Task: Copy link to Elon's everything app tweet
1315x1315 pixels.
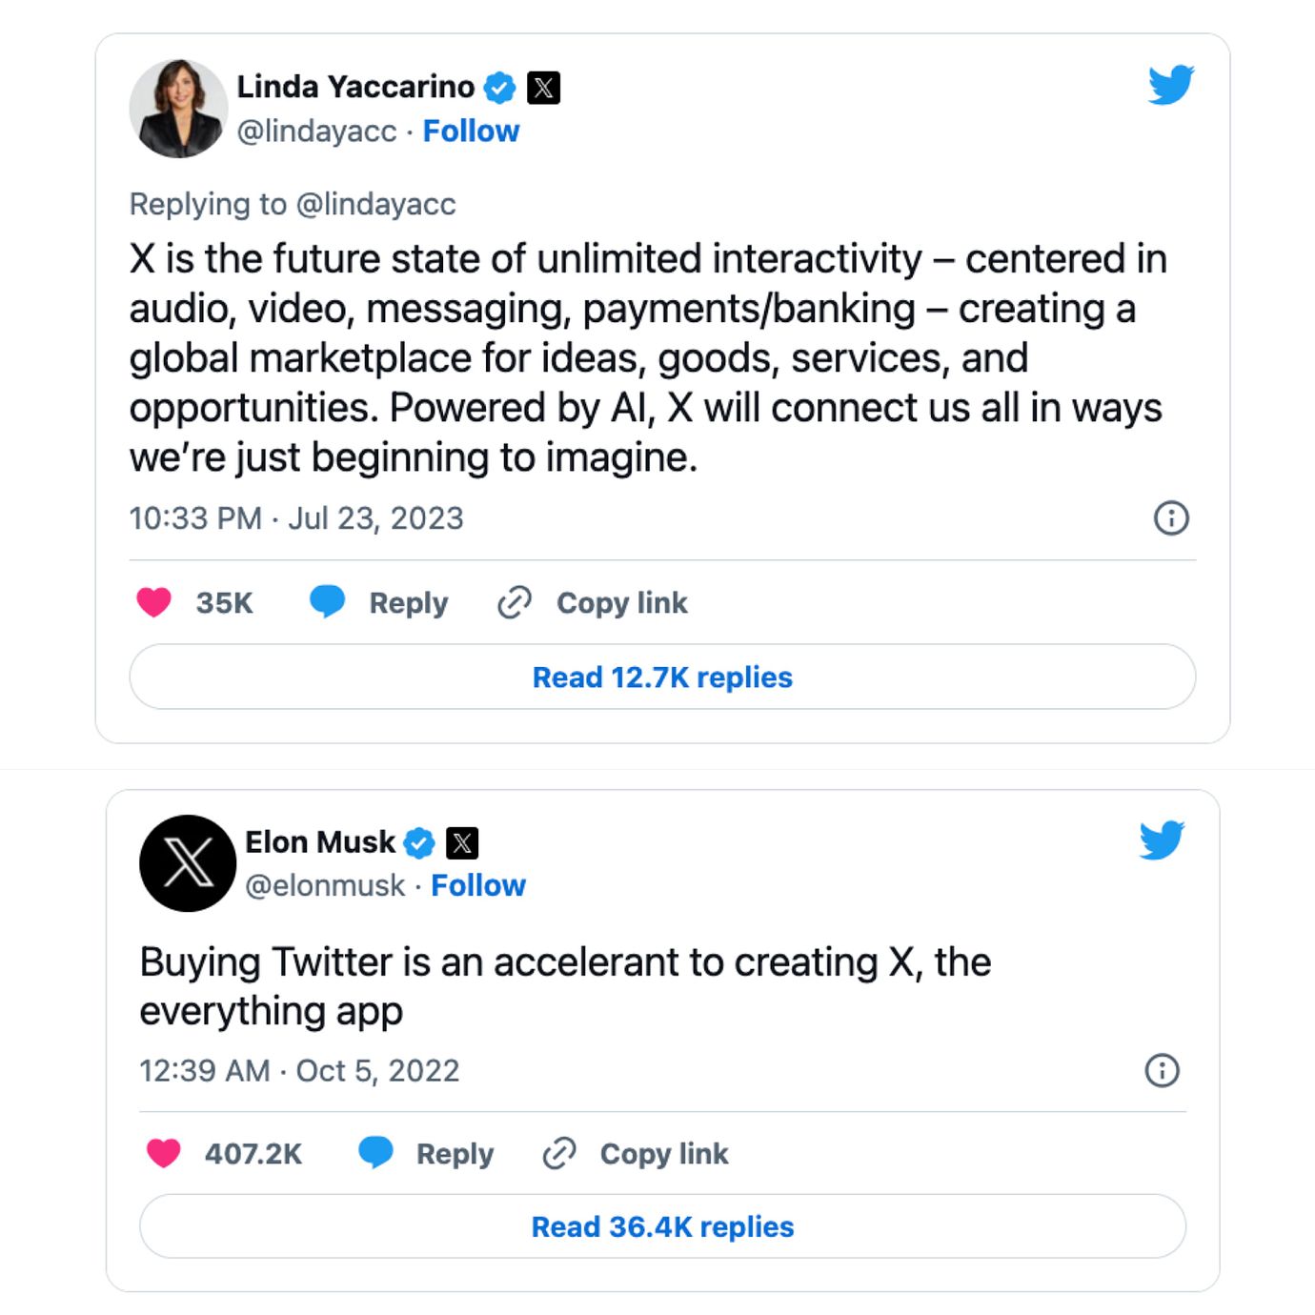Action: [636, 1153]
